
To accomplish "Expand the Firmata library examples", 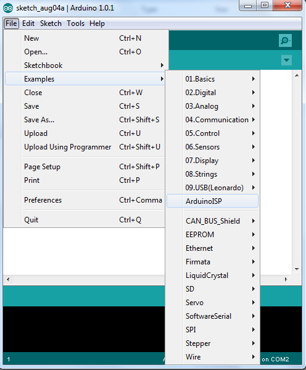I will pyautogui.click(x=212, y=262).
